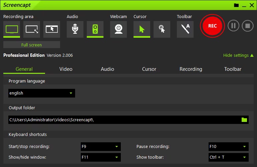Enable webcam capture
Image resolution: width=257 pixels, height=167 pixels.
(118, 29)
